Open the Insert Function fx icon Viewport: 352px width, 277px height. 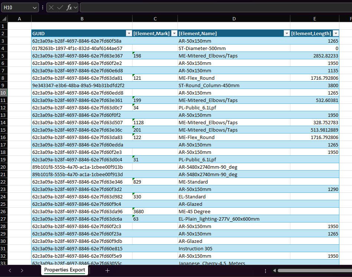click(69, 8)
